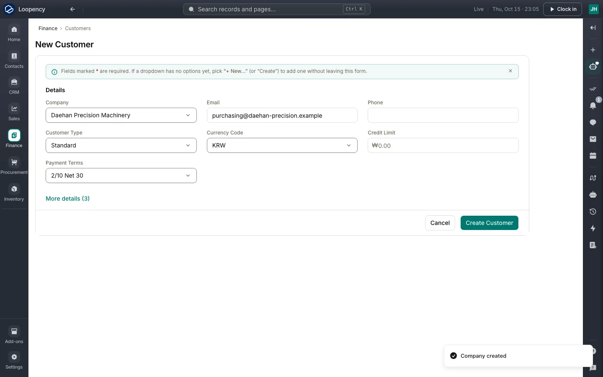The width and height of the screenshot is (603, 377).
Task: Open the Home sidebar section
Action: pos(14,34)
